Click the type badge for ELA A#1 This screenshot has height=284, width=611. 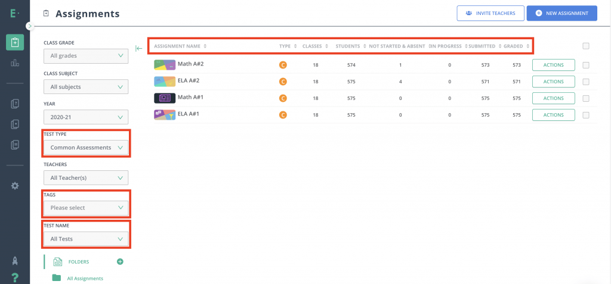pos(283,115)
